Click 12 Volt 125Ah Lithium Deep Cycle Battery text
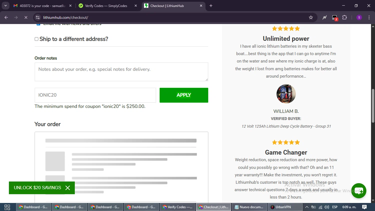Viewport: 375px width, 211px height. (x=286, y=126)
